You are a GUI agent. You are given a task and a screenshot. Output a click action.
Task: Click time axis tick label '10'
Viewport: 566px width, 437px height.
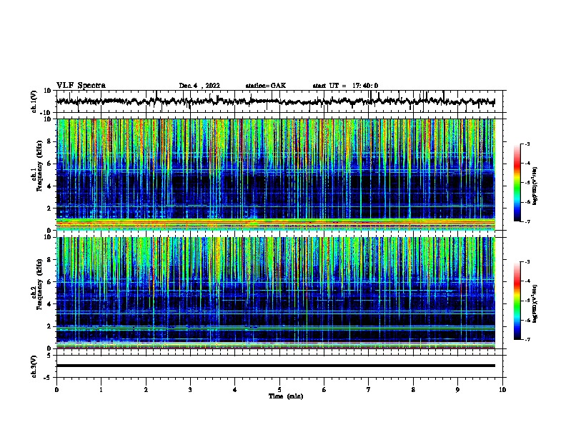click(x=502, y=390)
